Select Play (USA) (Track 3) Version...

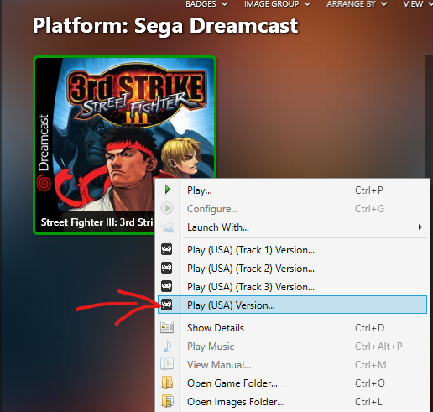click(x=292, y=287)
